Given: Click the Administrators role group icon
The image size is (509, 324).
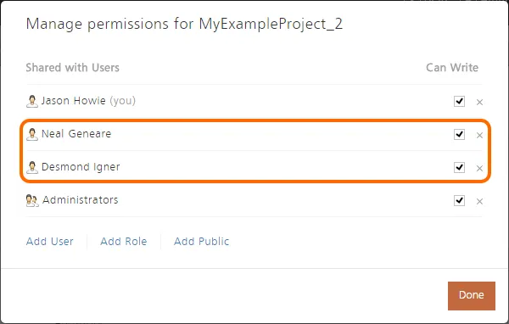Looking at the screenshot, I should pos(32,201).
